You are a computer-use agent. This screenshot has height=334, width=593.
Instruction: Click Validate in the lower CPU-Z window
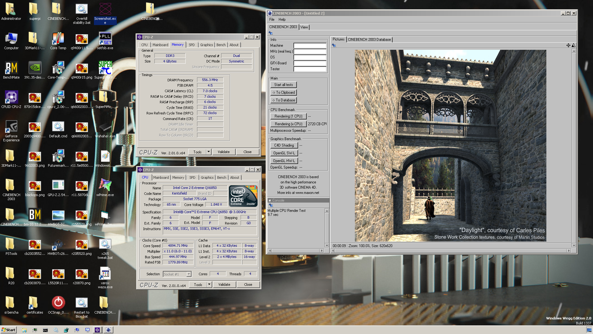(x=224, y=285)
